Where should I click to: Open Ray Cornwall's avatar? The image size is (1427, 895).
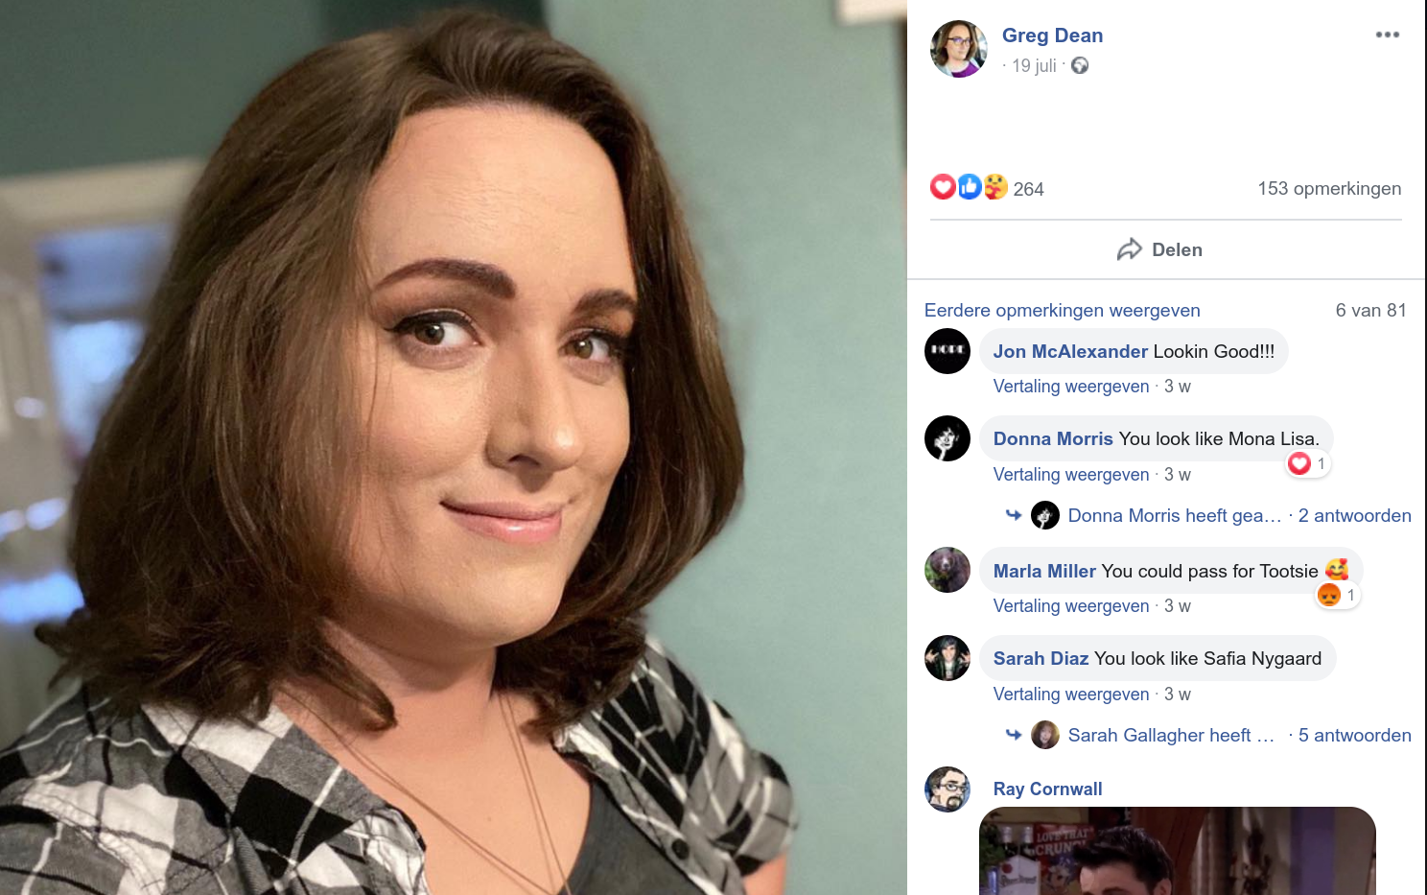pyautogui.click(x=947, y=789)
